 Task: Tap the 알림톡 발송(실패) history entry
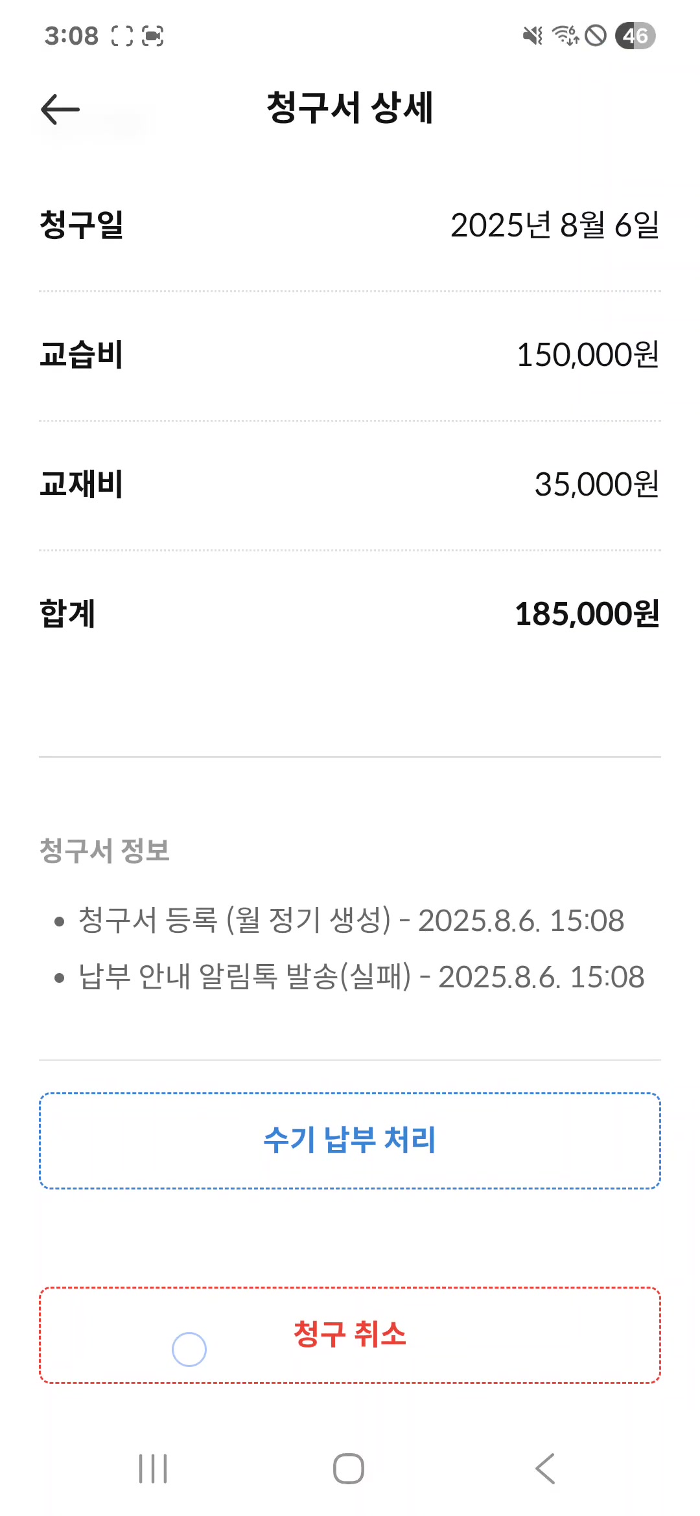[361, 977]
